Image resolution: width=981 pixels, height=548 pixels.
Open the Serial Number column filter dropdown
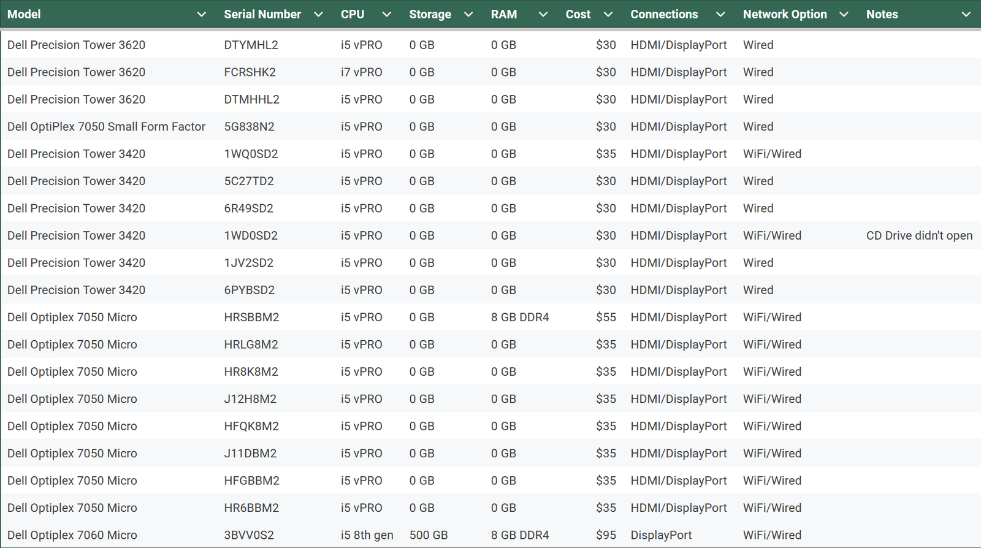pos(318,15)
